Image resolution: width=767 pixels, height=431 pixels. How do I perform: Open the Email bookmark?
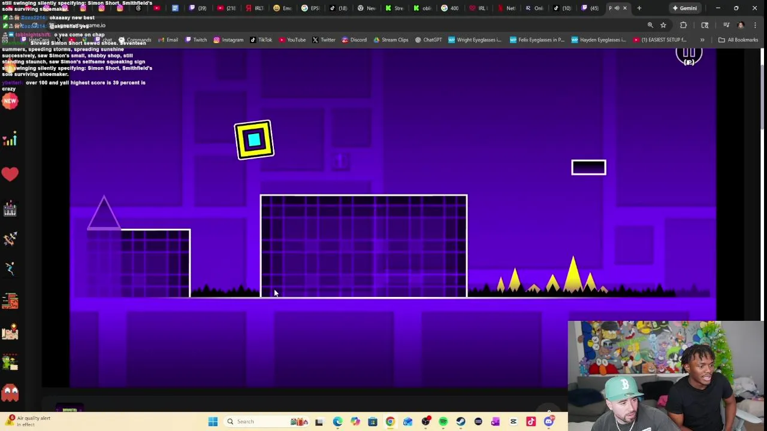168,40
